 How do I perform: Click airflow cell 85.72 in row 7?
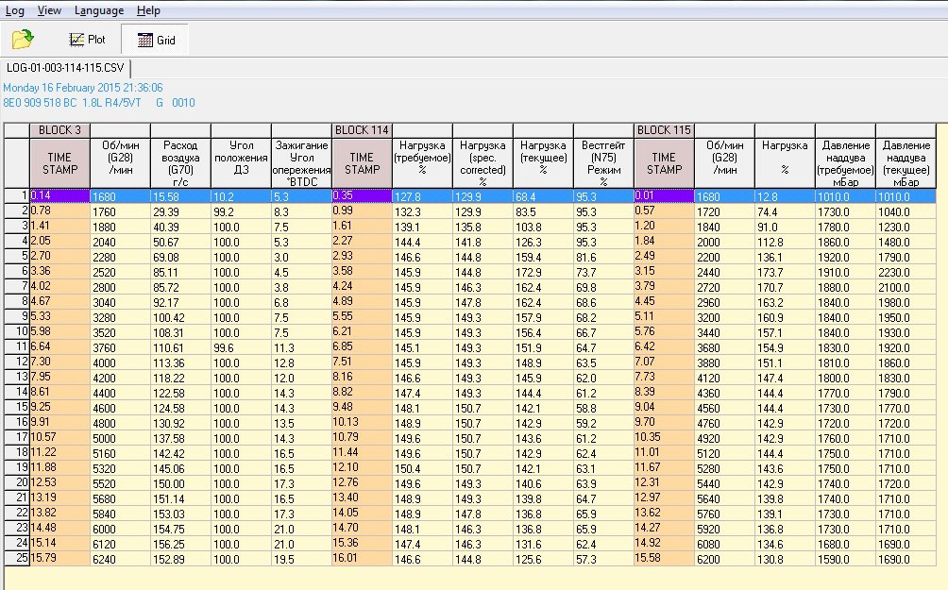click(180, 287)
